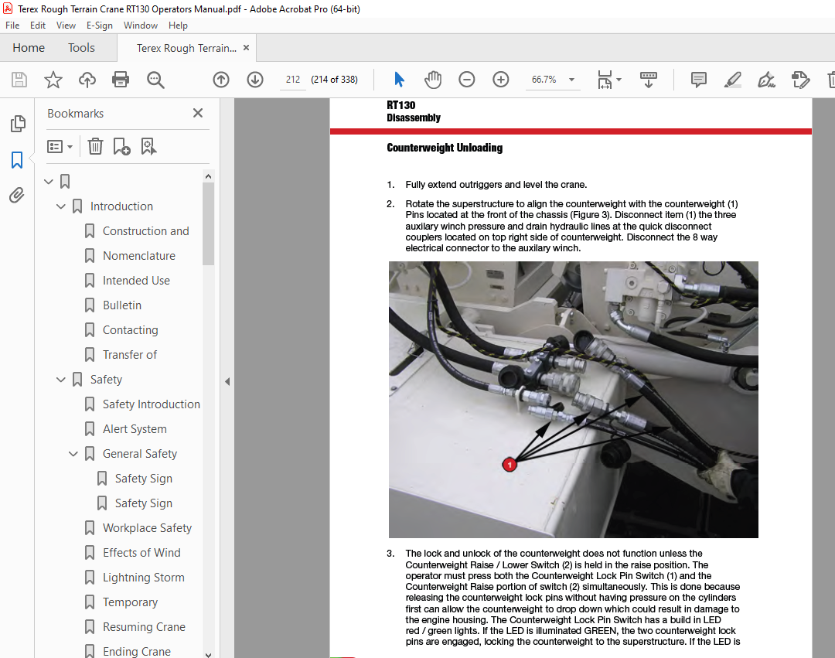This screenshot has width=835, height=658.
Task: Click the scrolling mode keyboard icon
Action: pyautogui.click(x=648, y=80)
